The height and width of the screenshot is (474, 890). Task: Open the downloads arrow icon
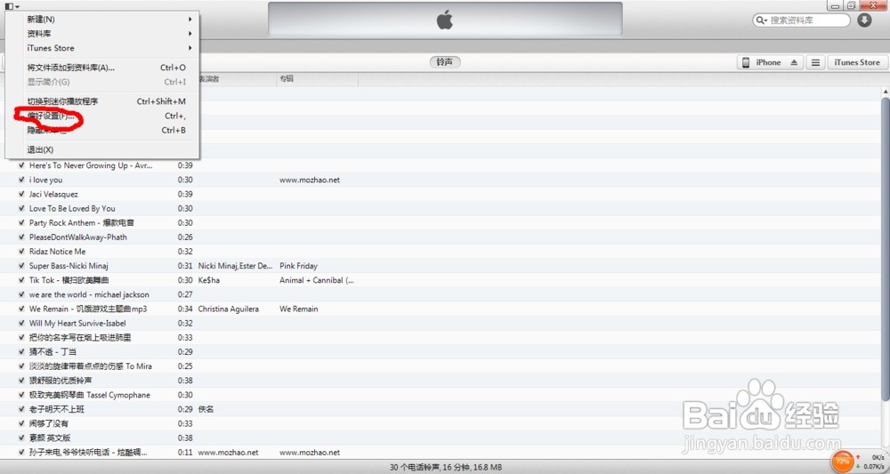click(x=864, y=20)
